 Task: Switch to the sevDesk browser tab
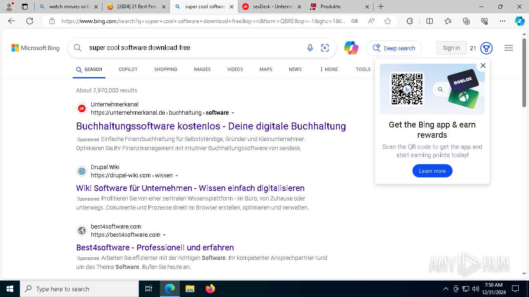[x=271, y=7]
